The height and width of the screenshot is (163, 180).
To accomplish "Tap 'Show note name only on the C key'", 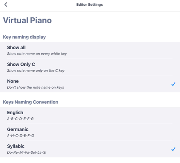I will pos(36,70).
